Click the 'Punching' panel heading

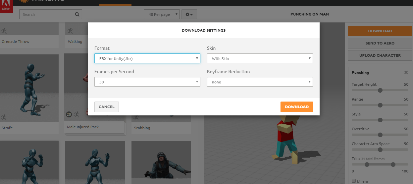click(x=360, y=73)
